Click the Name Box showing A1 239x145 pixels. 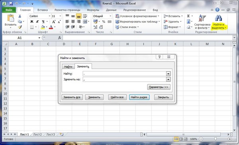[x=20, y=38]
